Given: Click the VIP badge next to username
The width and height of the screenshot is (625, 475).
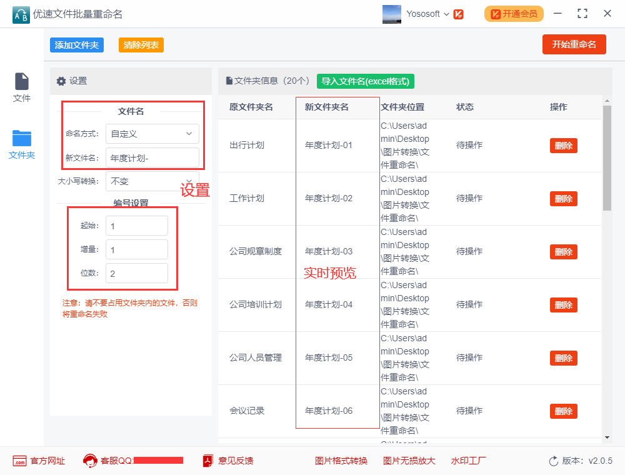Looking at the screenshot, I should [458, 14].
